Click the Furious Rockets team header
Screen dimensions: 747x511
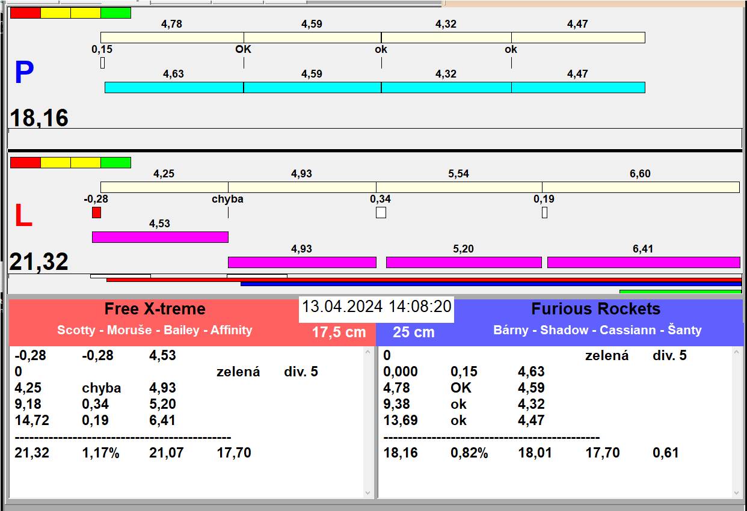click(x=596, y=309)
